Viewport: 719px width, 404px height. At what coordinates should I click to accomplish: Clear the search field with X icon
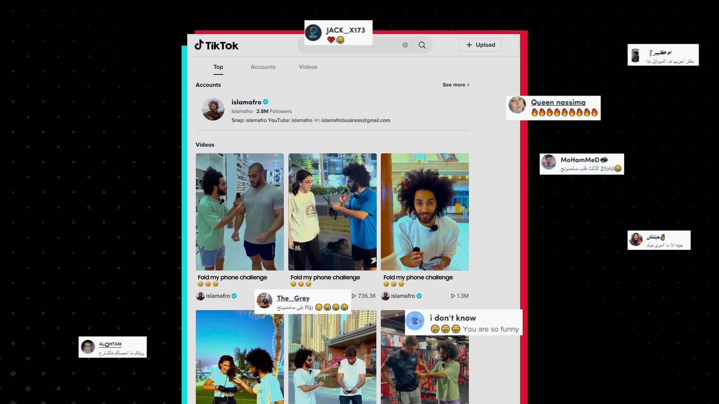point(405,45)
